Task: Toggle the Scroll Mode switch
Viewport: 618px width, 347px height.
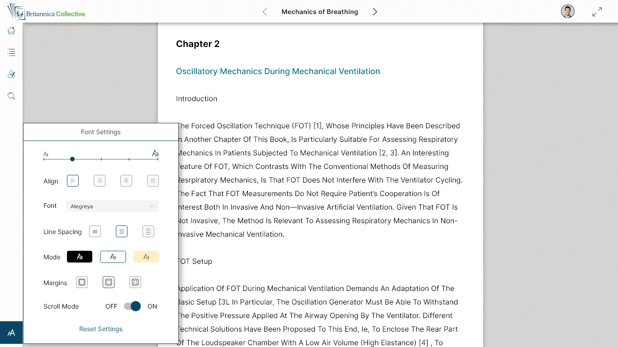Action: (x=132, y=306)
